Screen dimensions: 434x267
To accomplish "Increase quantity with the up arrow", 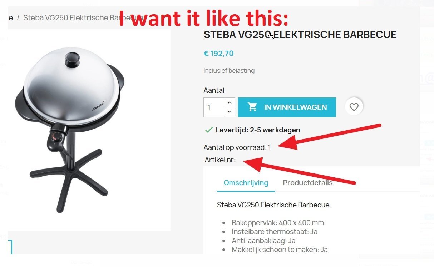I will tap(230, 102).
